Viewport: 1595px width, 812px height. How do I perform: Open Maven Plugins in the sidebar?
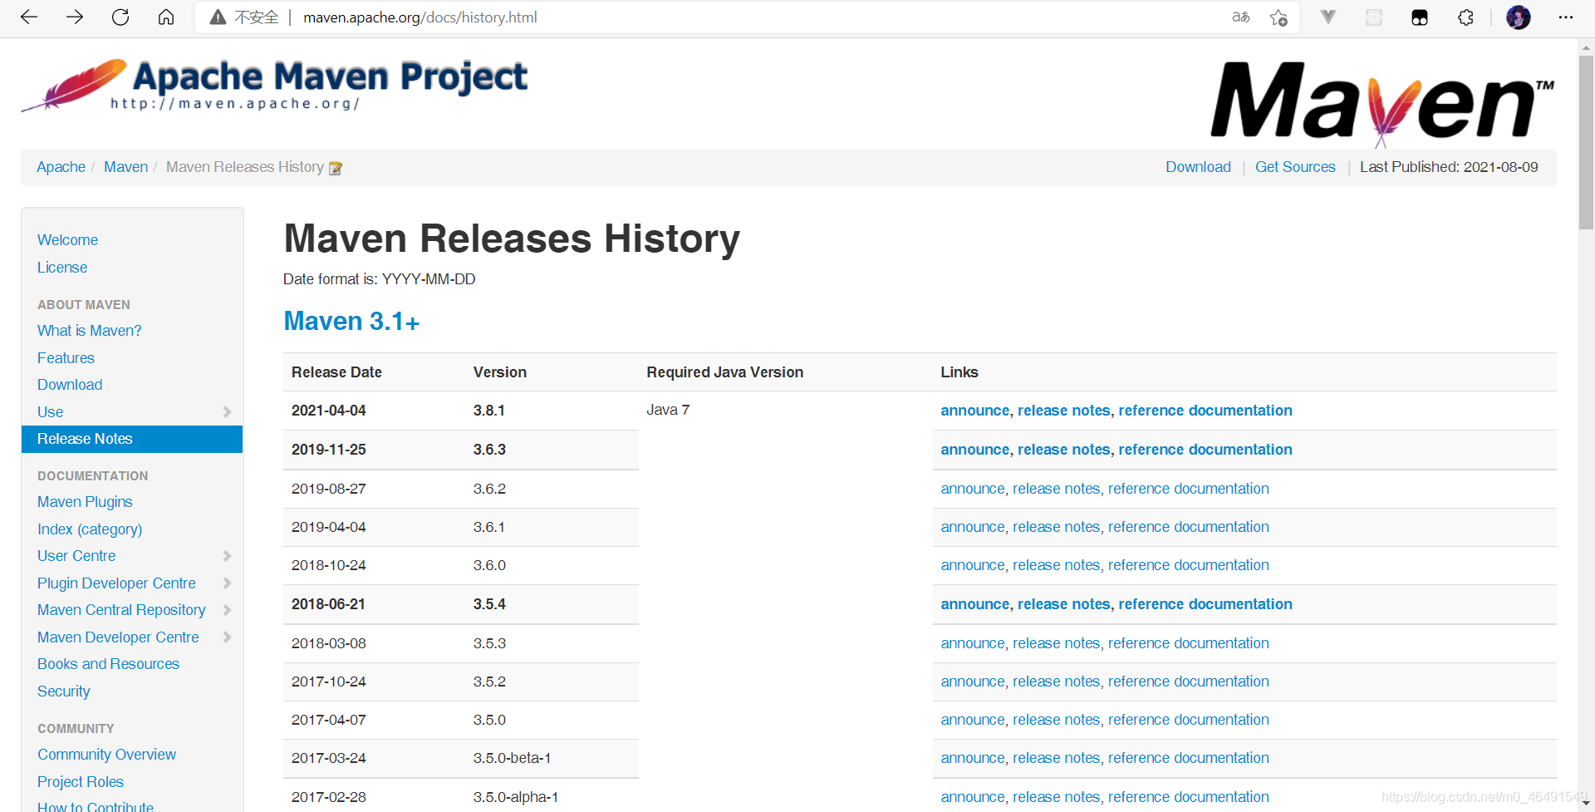[85, 502]
